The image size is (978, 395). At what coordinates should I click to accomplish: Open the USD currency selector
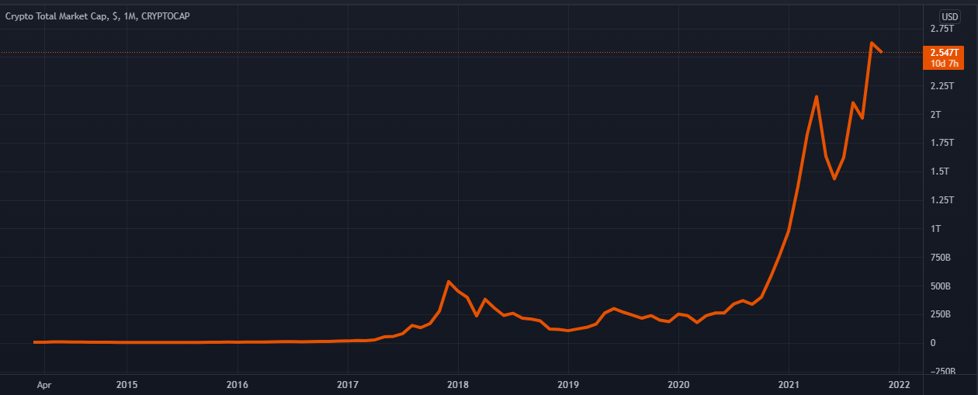(950, 16)
